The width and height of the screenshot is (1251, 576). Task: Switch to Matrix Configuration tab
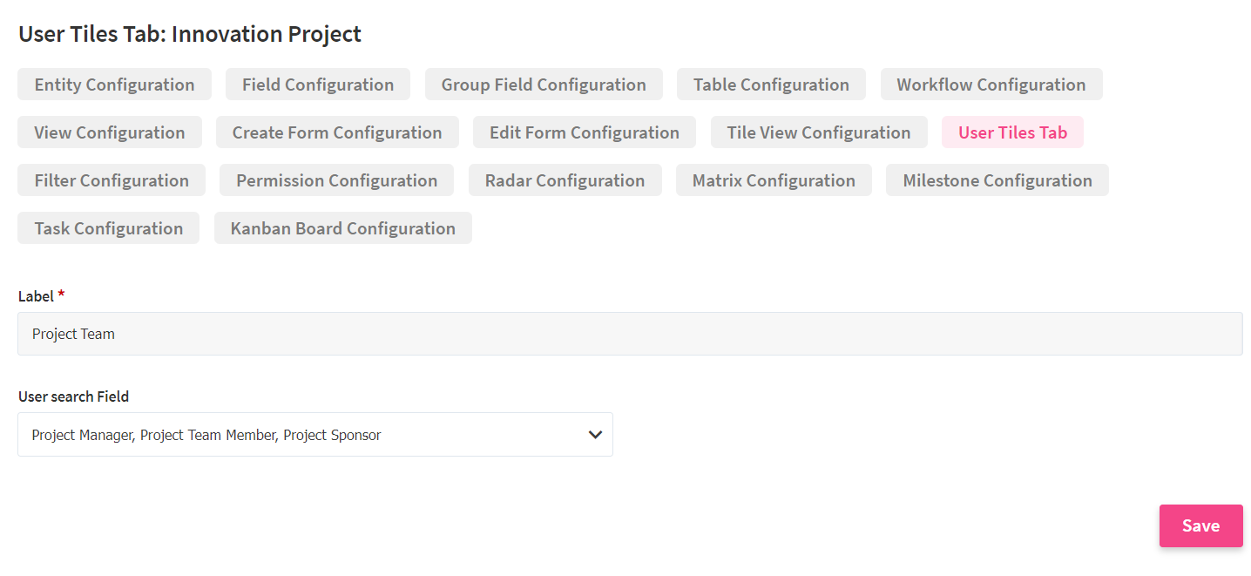click(774, 180)
